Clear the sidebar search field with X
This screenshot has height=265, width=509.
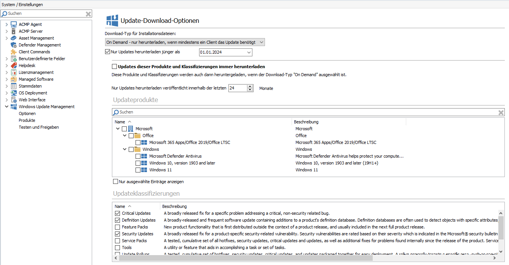pos(88,13)
